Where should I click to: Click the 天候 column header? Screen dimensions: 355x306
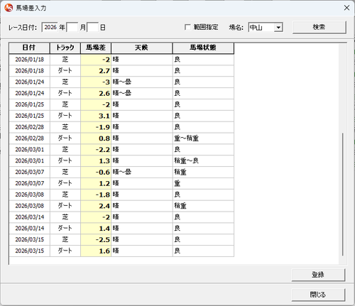pos(142,48)
